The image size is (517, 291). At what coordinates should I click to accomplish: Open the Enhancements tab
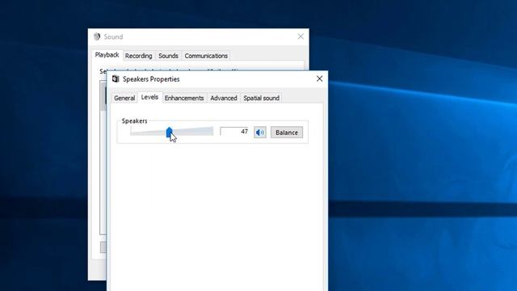[184, 98]
